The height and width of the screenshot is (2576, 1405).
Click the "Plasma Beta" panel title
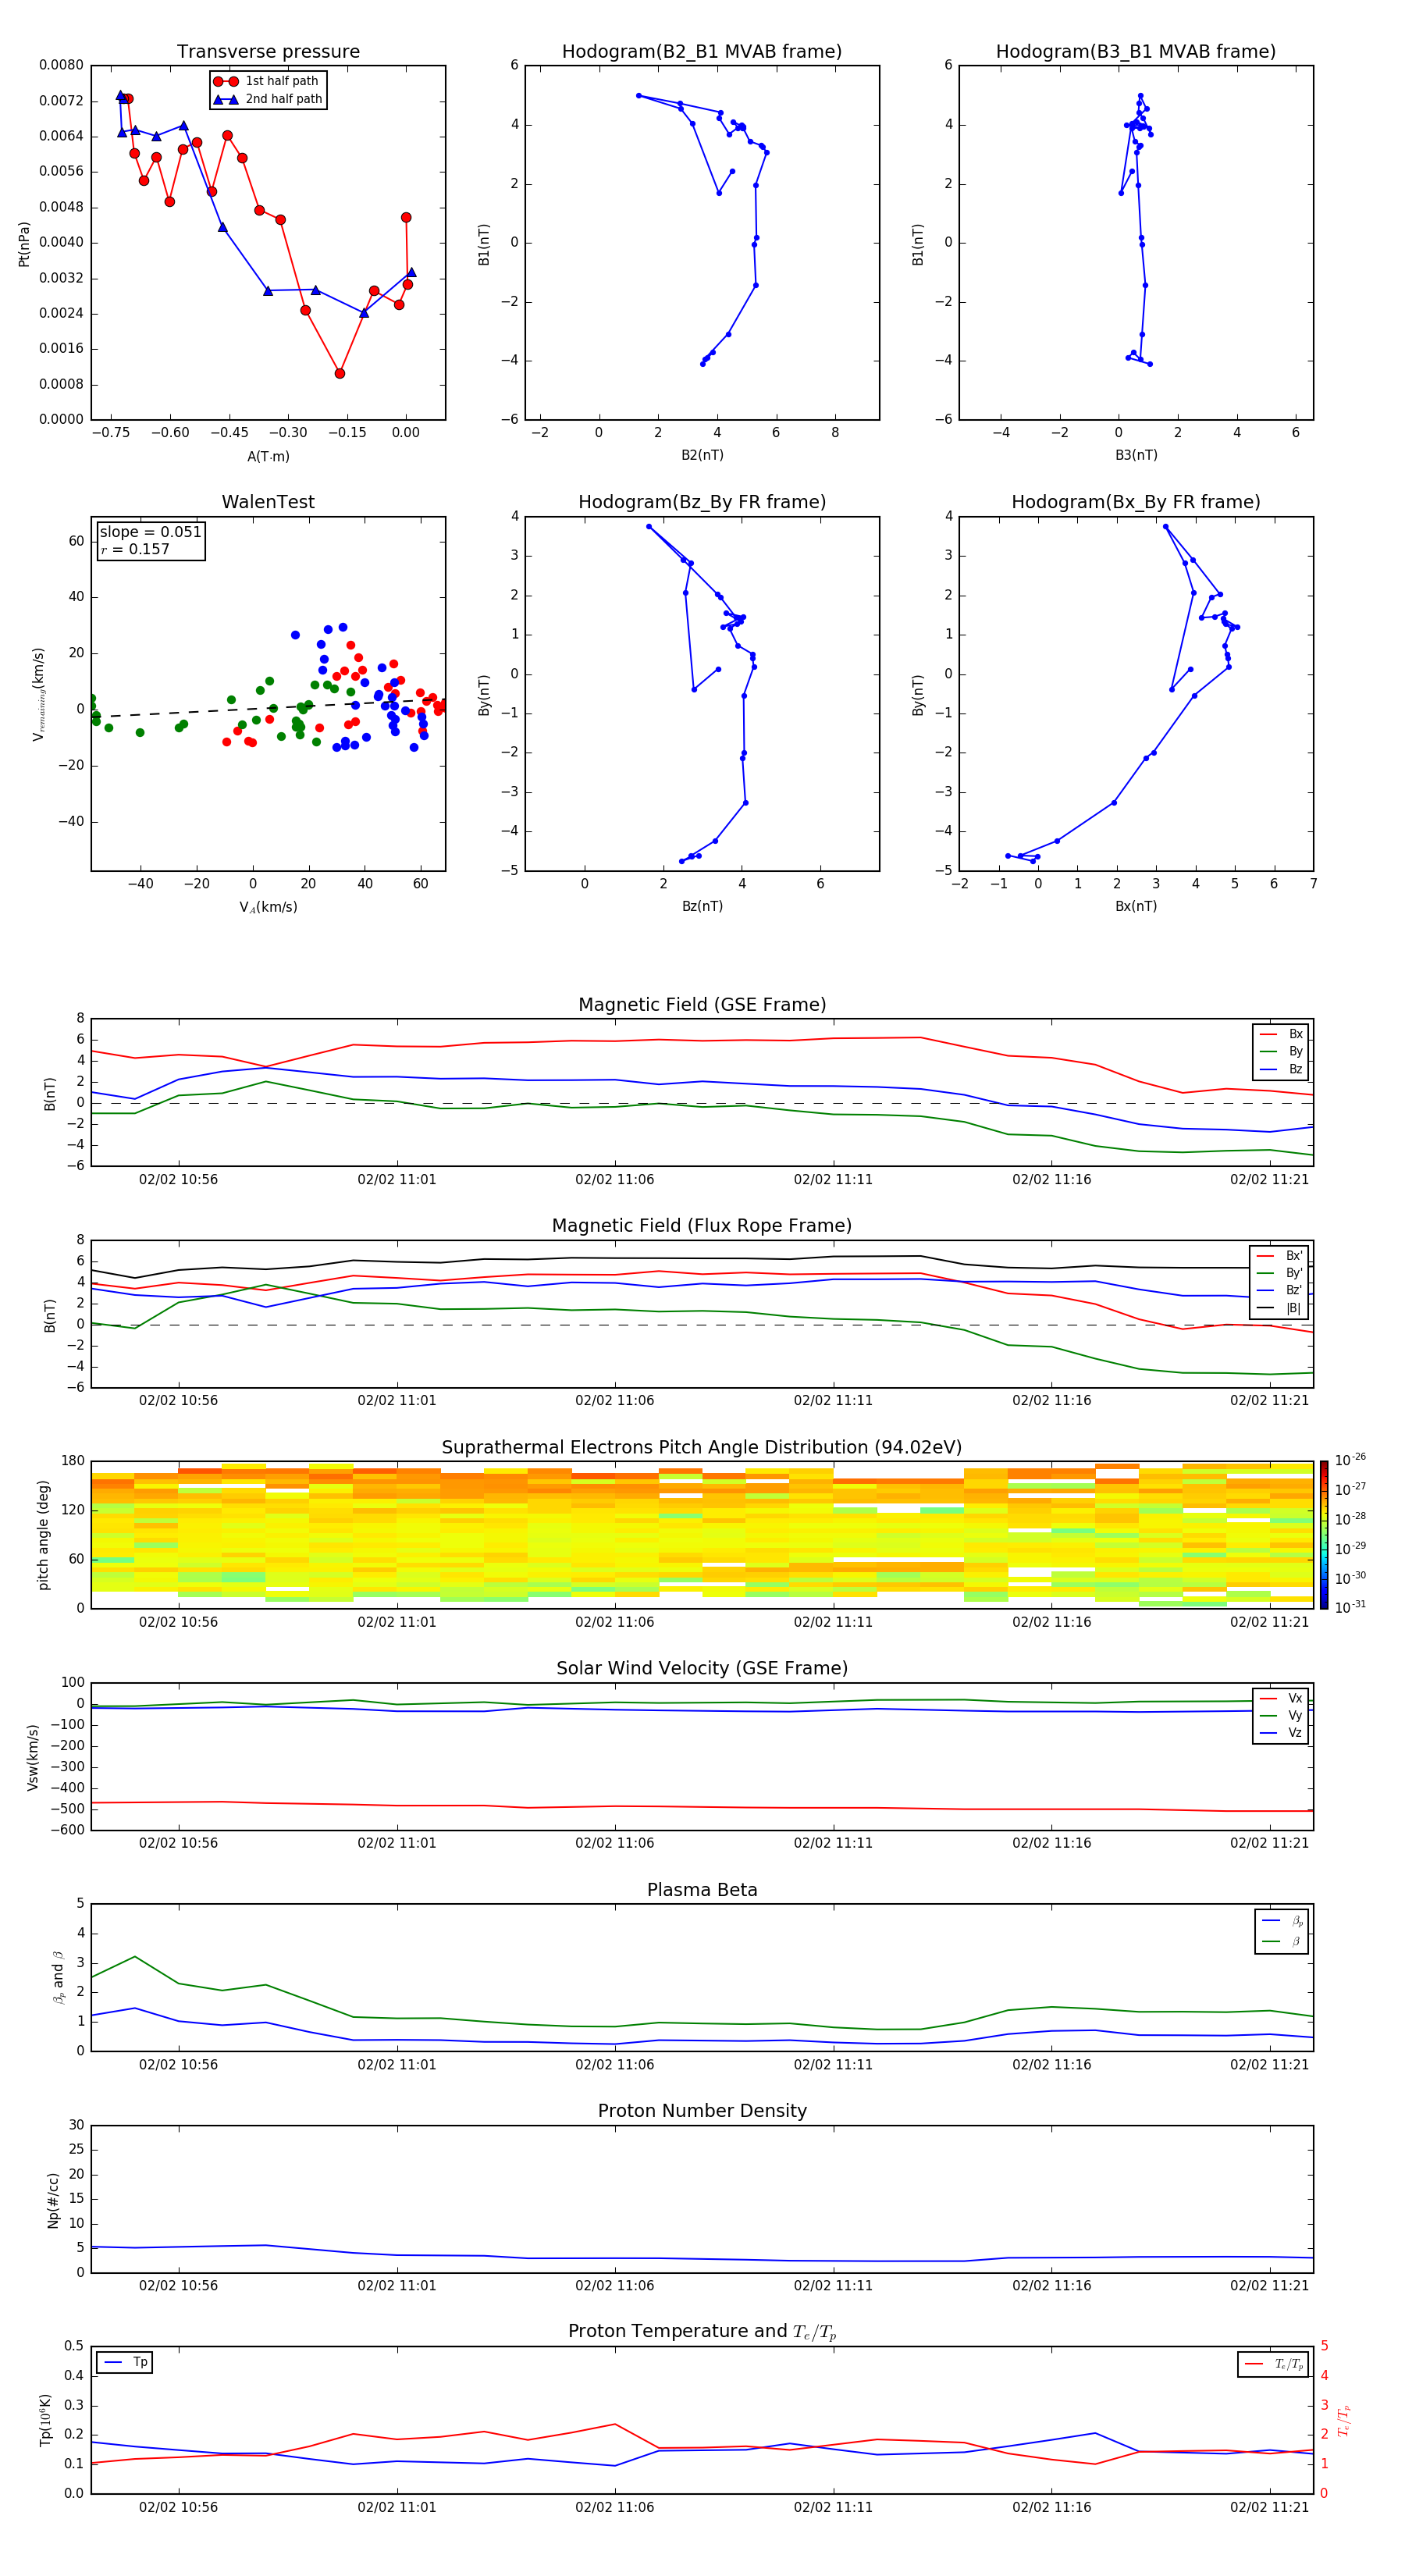click(x=702, y=1890)
